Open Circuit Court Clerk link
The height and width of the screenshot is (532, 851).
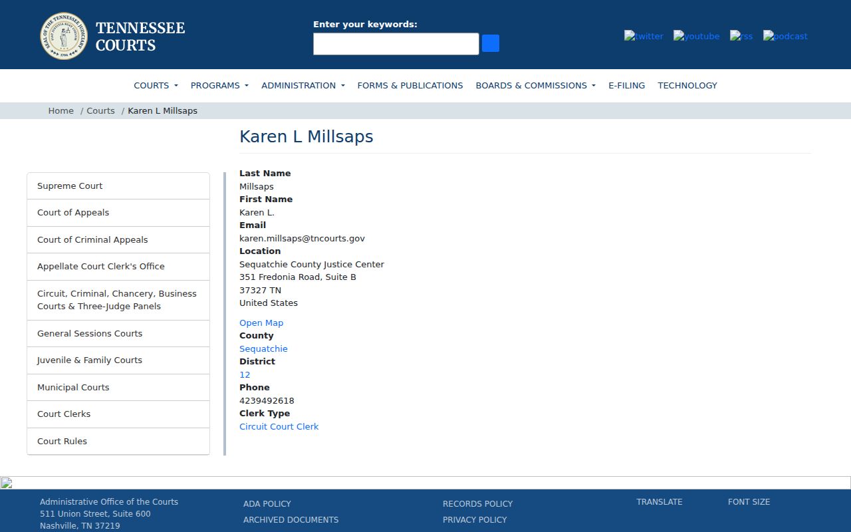pos(279,426)
